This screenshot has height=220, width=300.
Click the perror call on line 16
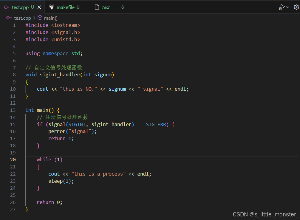[57, 131]
